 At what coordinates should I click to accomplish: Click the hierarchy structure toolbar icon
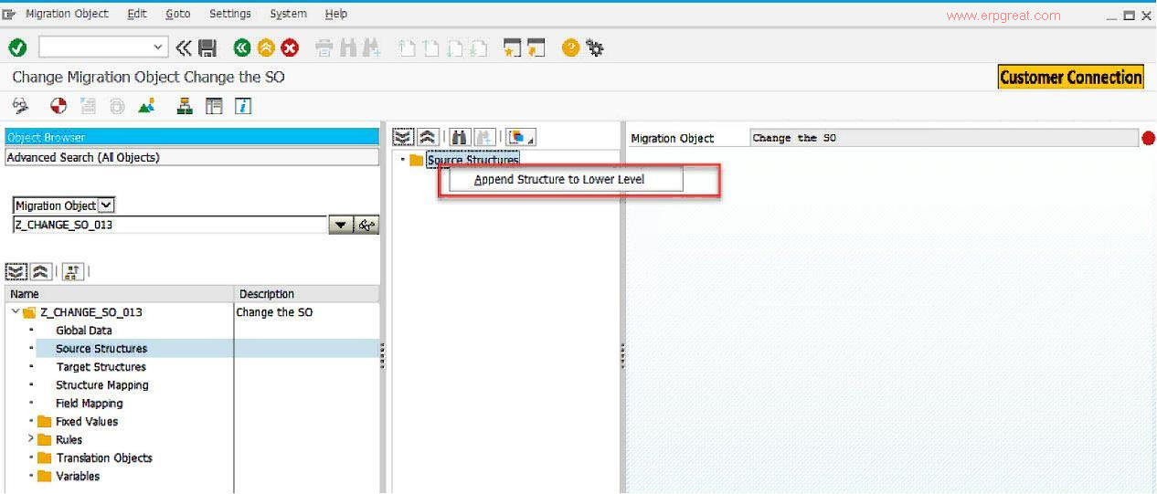point(185,106)
